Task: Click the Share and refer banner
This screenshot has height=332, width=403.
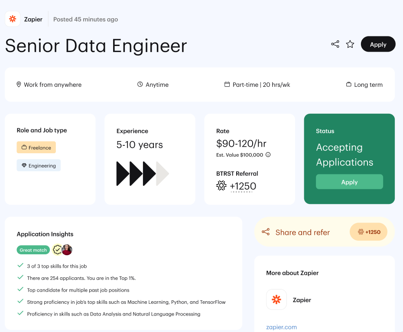Action: coord(325,232)
